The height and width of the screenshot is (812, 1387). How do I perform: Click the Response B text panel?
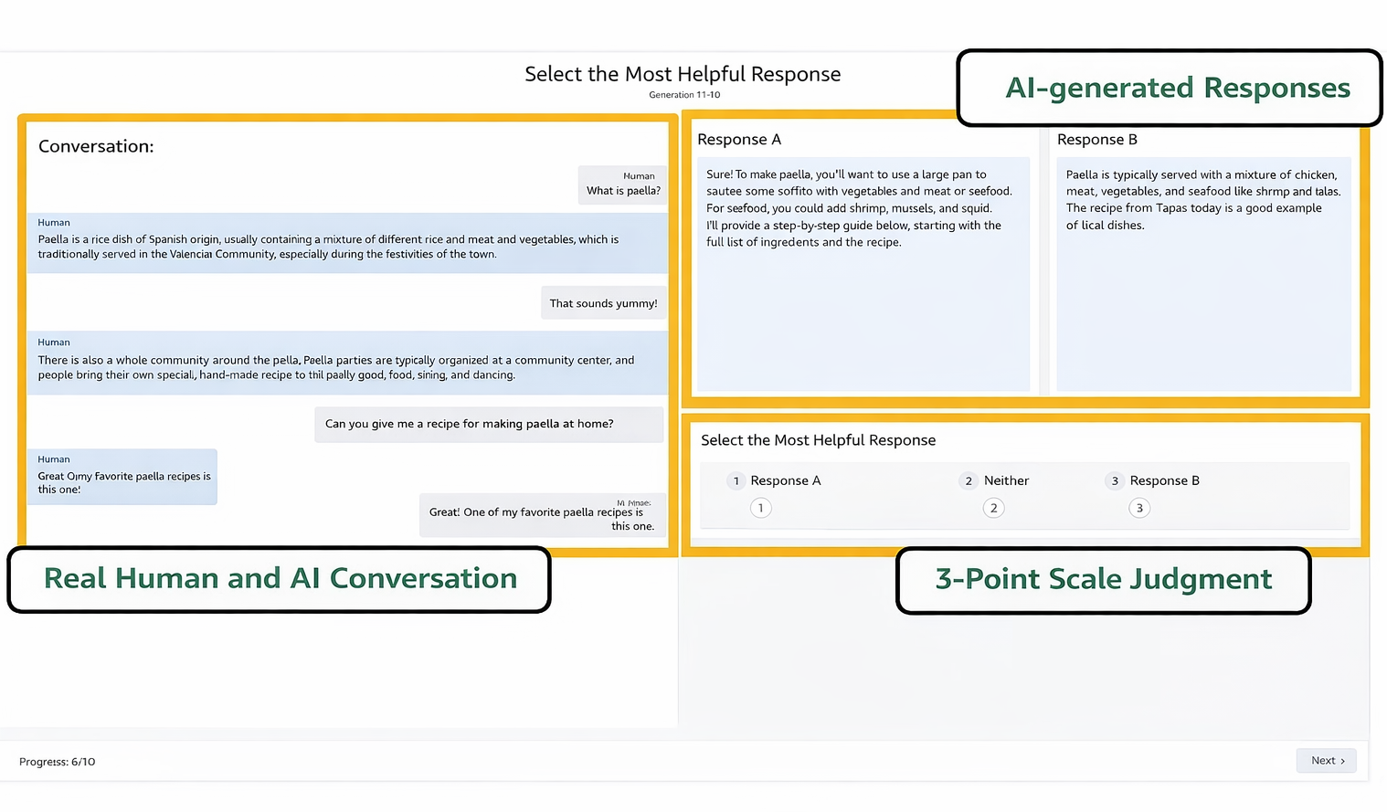click(1203, 274)
